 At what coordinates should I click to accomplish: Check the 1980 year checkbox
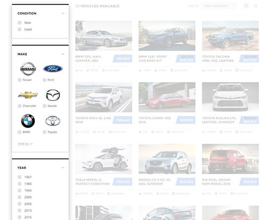coord(19,184)
